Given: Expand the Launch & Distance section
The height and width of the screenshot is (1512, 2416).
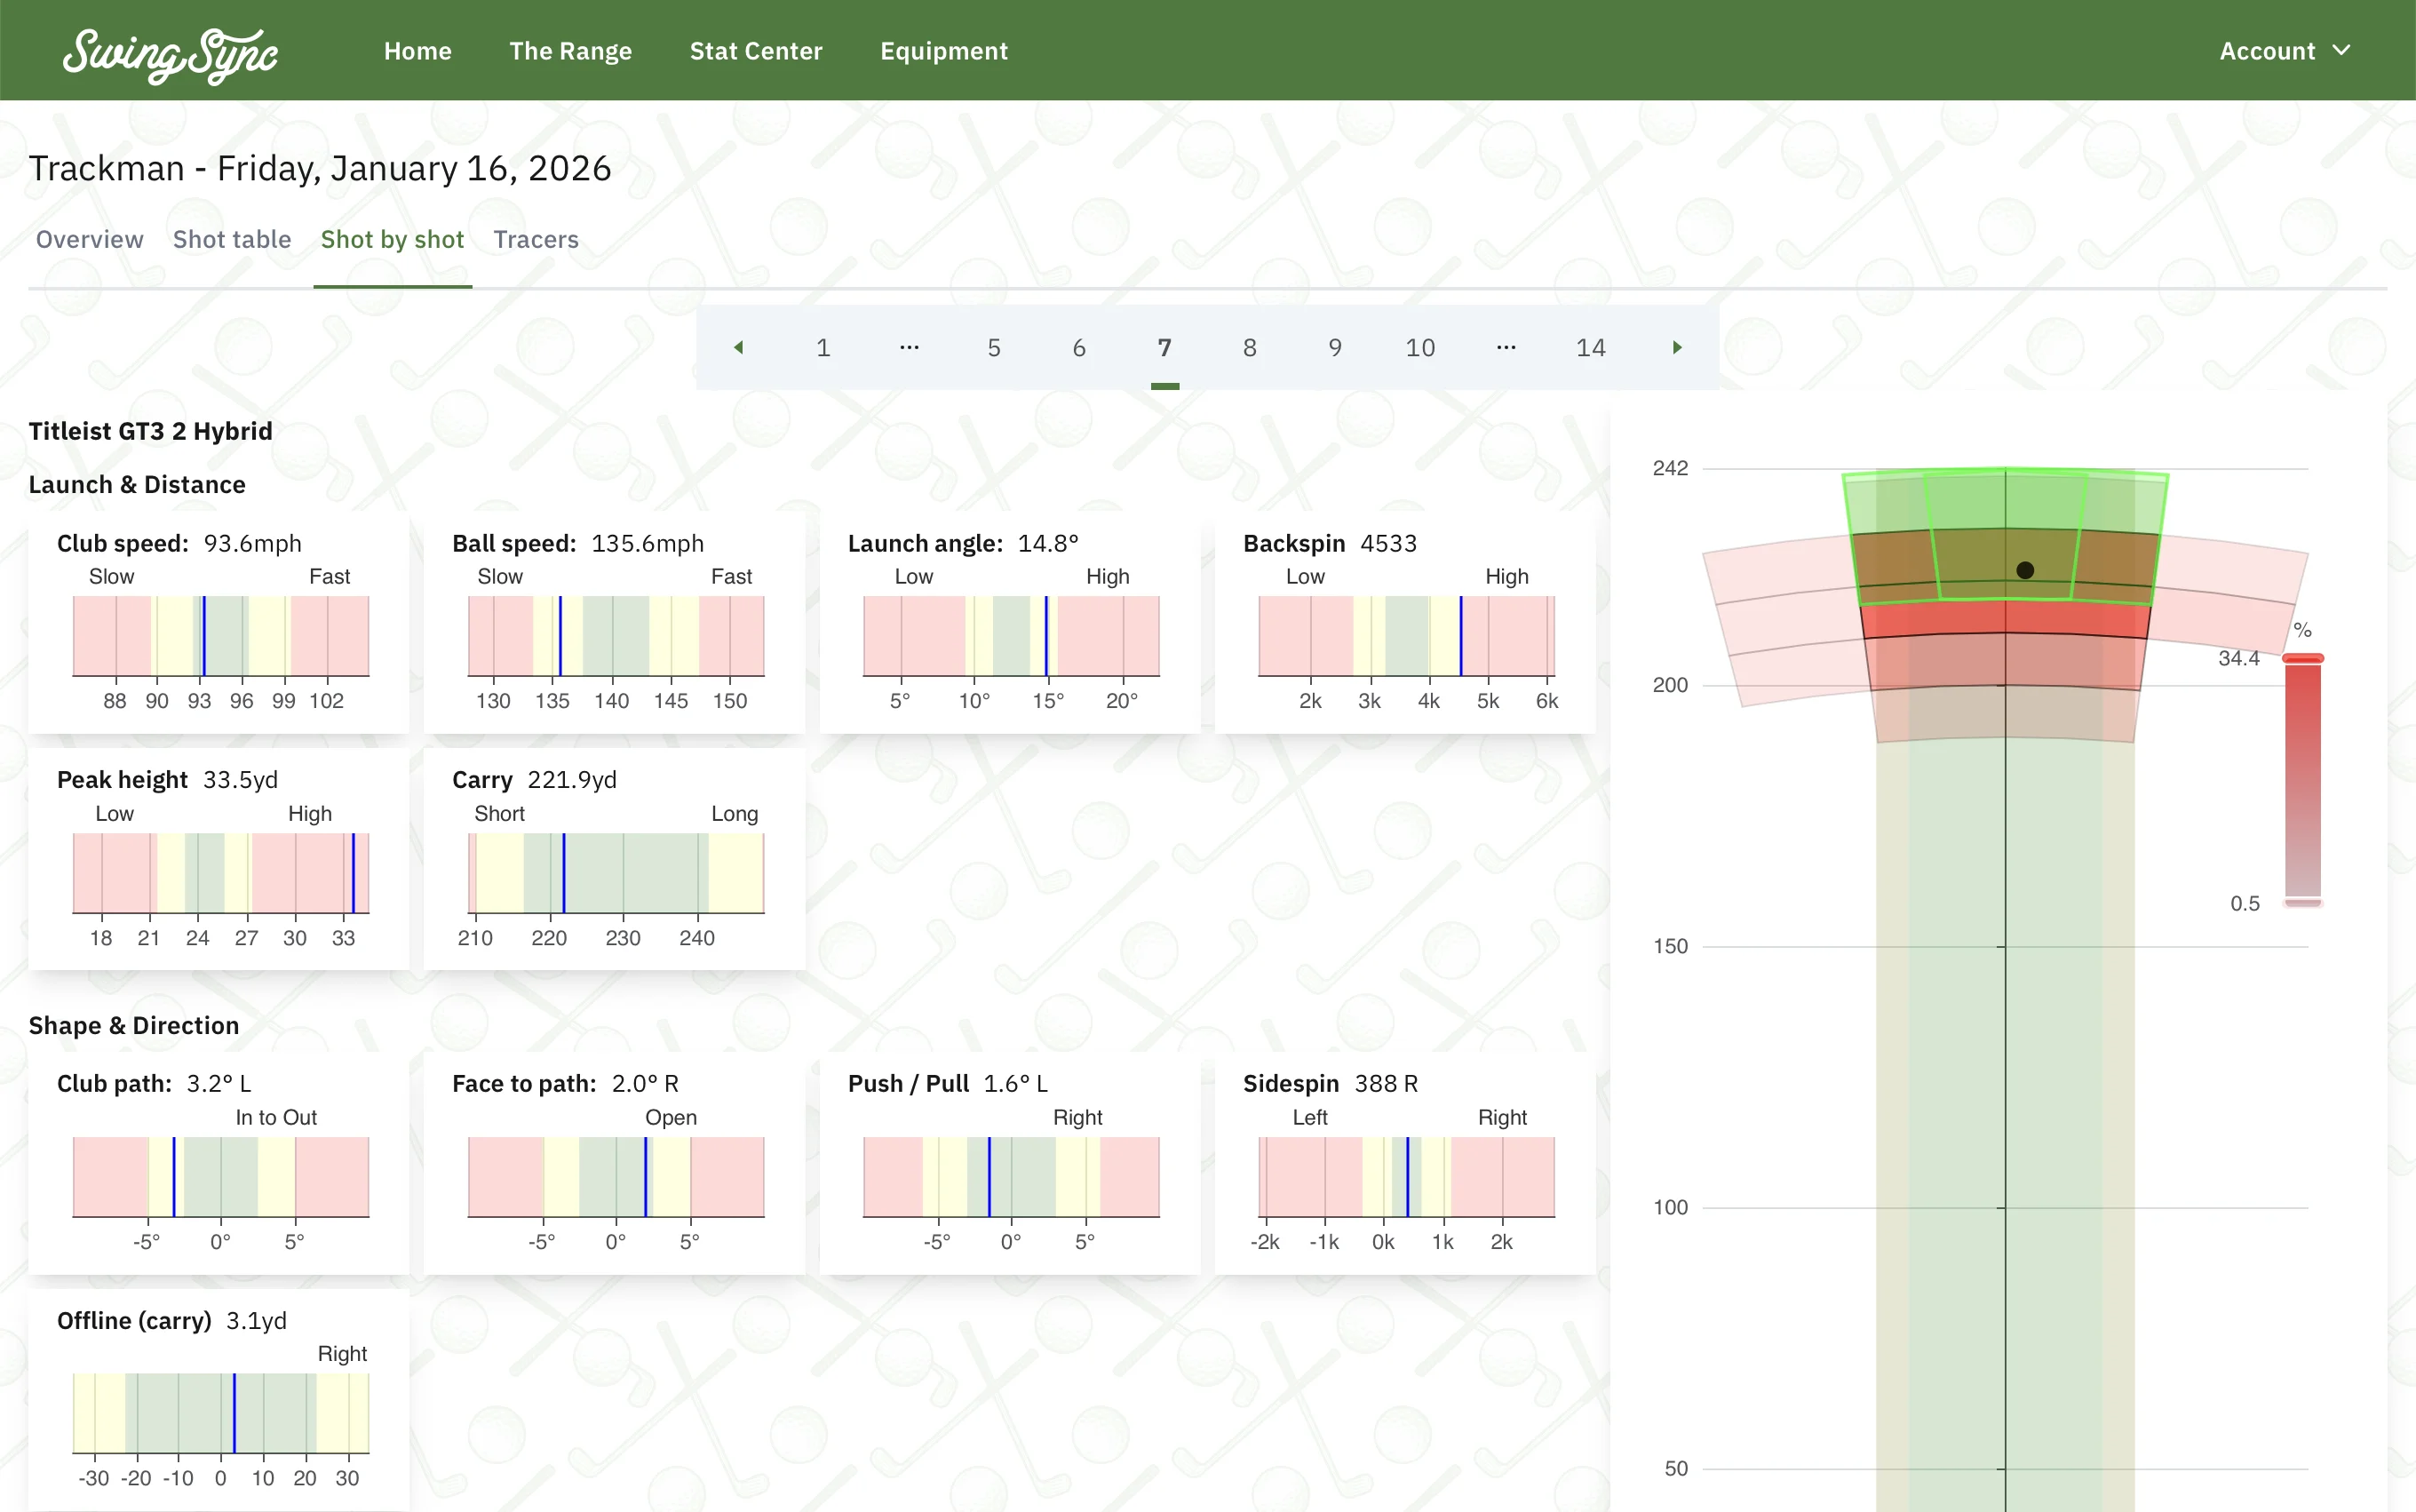Looking at the screenshot, I should click(x=137, y=484).
